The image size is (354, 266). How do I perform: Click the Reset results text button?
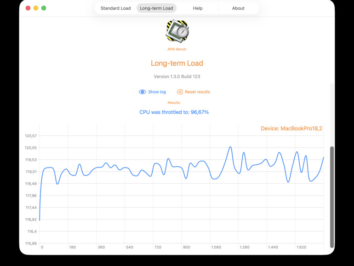click(197, 92)
